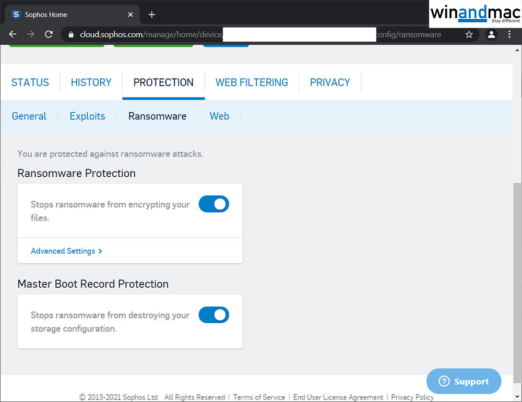Expand Advanced Settings for ransomware protection
Viewport: 522px width, 402px height.
pyautogui.click(x=66, y=251)
